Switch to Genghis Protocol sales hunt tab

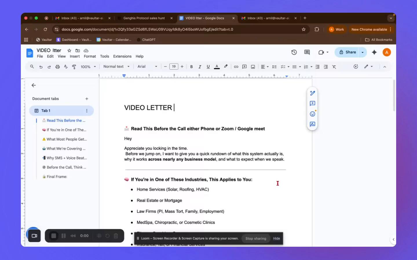pyautogui.click(x=144, y=18)
